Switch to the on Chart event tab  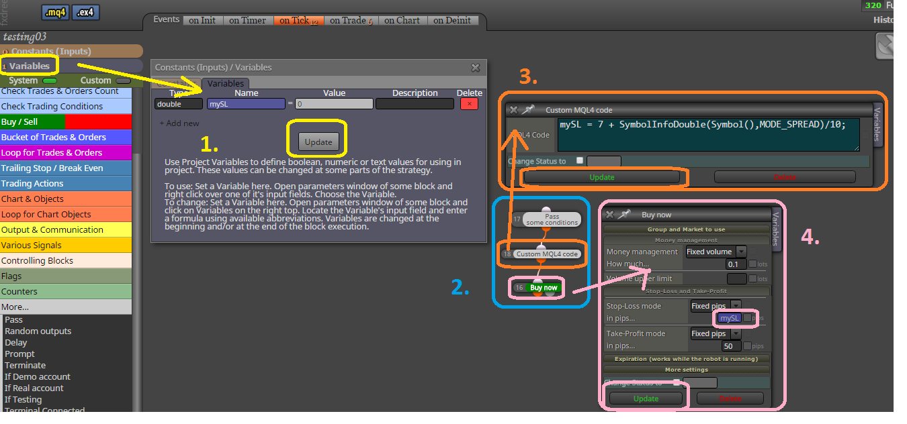pos(402,20)
